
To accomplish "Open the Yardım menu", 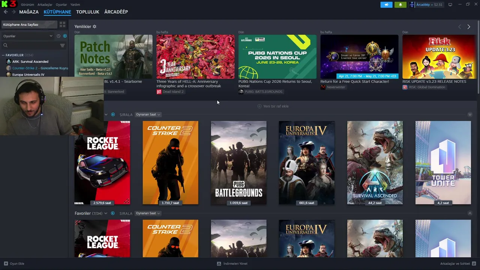I will pos(75,4).
